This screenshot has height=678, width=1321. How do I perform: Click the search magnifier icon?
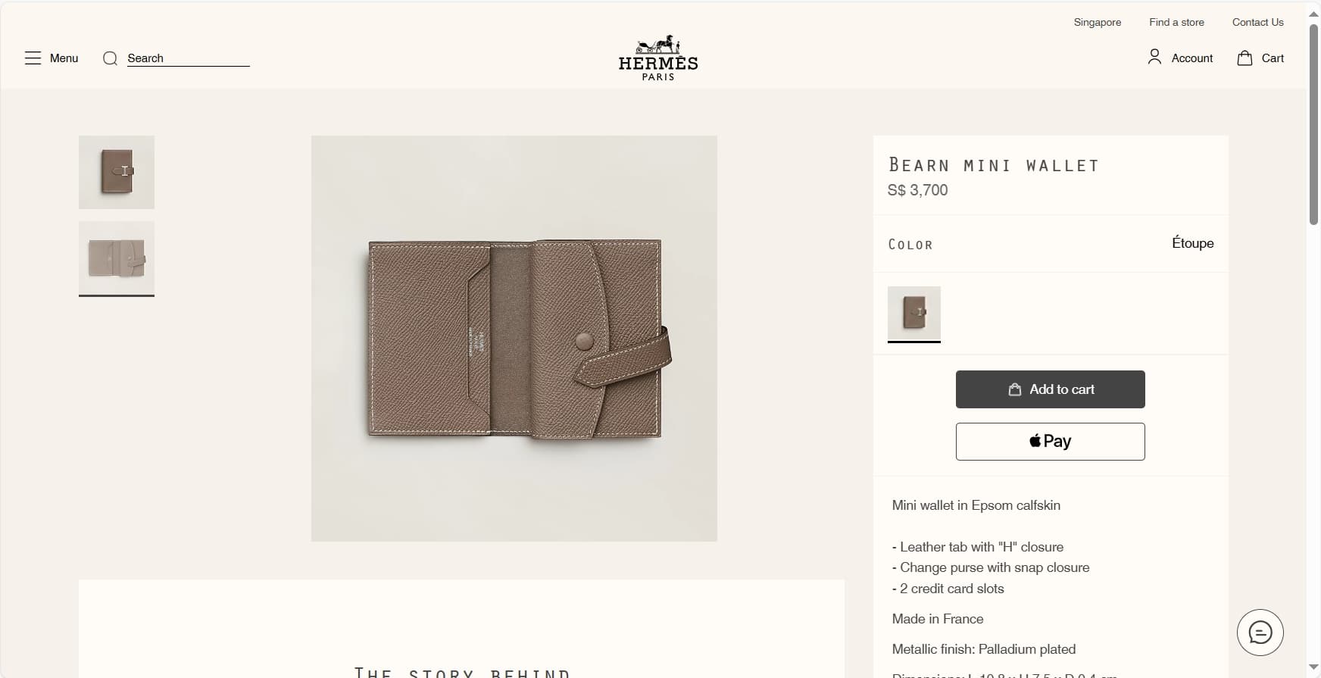tap(110, 58)
